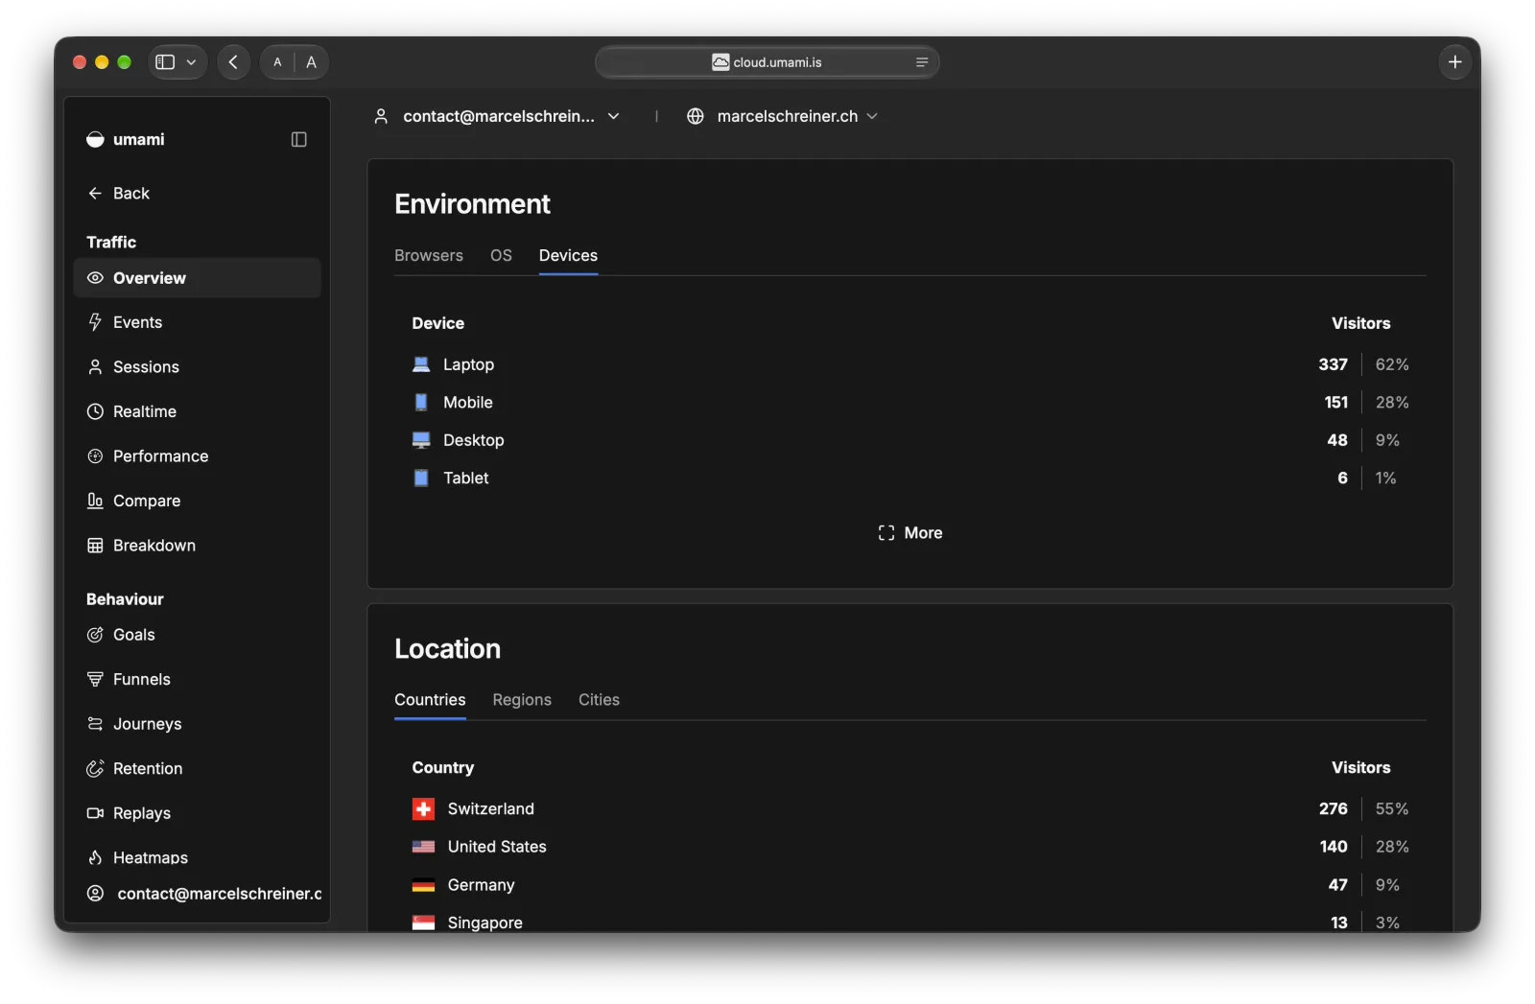Open Journeys from the sidebar
Image resolution: width=1535 pixels, height=1004 pixels.
click(x=197, y=724)
